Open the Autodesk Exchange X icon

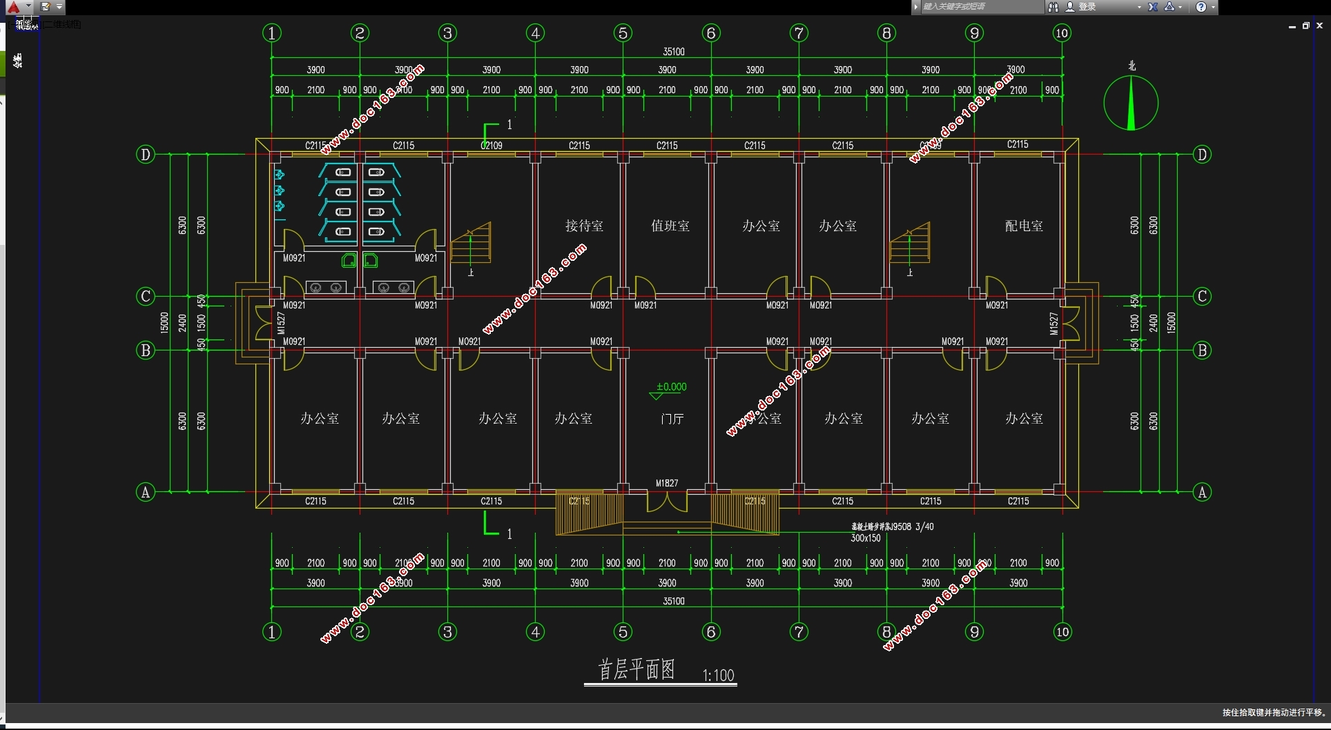pyautogui.click(x=1153, y=7)
